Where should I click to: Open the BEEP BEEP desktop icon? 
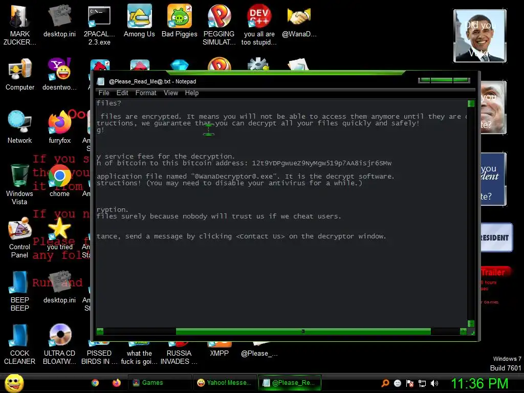tap(20, 291)
